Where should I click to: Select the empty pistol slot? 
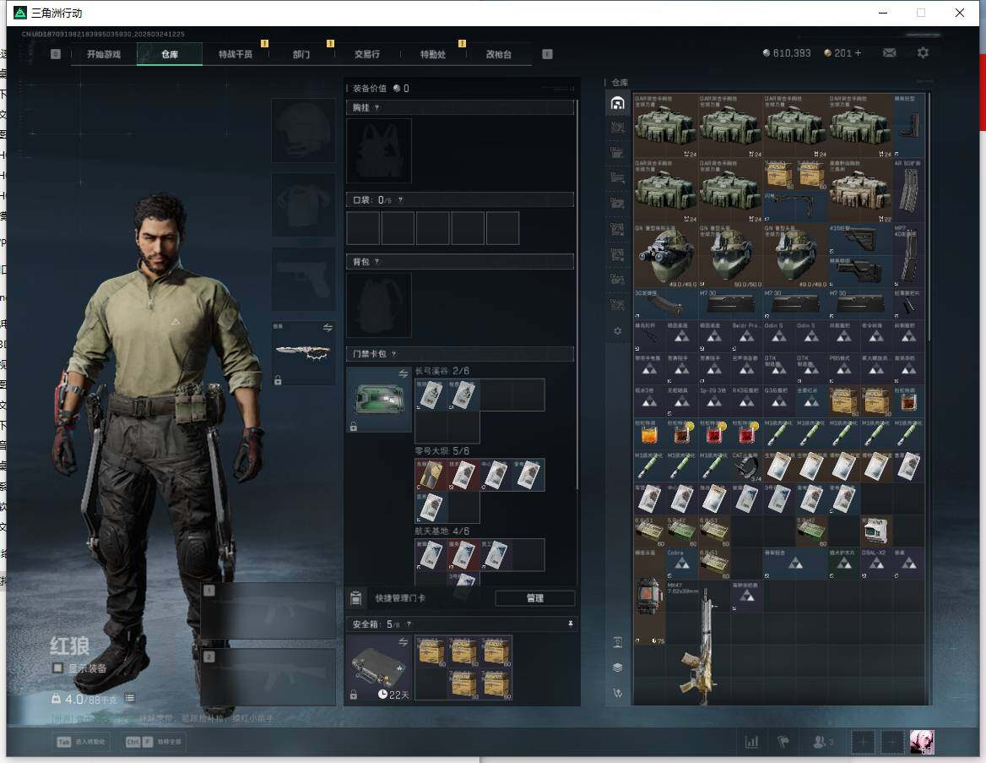click(303, 279)
